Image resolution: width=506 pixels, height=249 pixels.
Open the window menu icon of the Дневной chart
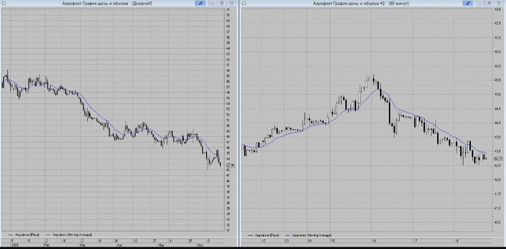pyautogui.click(x=3, y=3)
